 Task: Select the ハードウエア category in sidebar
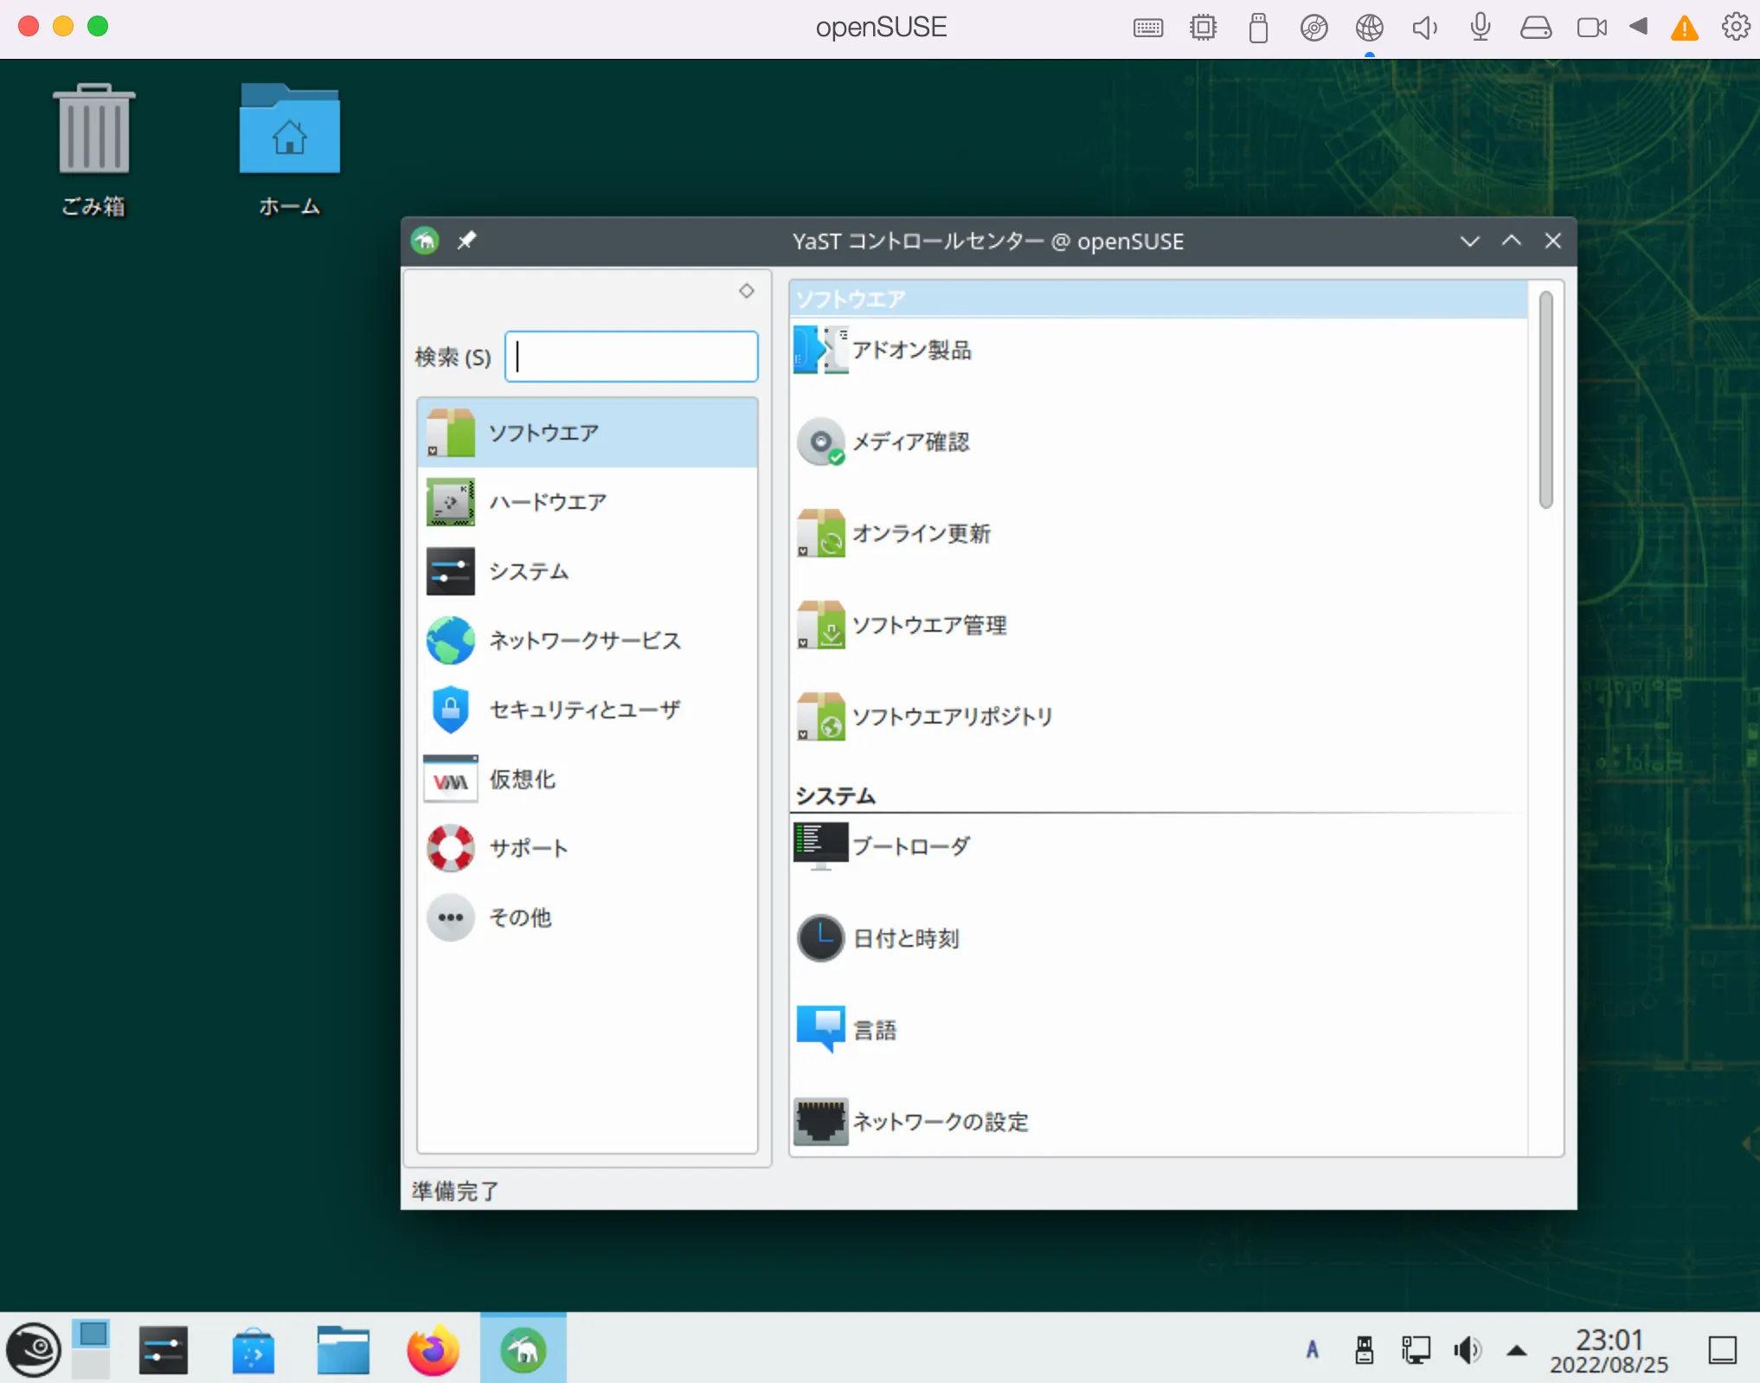(547, 503)
